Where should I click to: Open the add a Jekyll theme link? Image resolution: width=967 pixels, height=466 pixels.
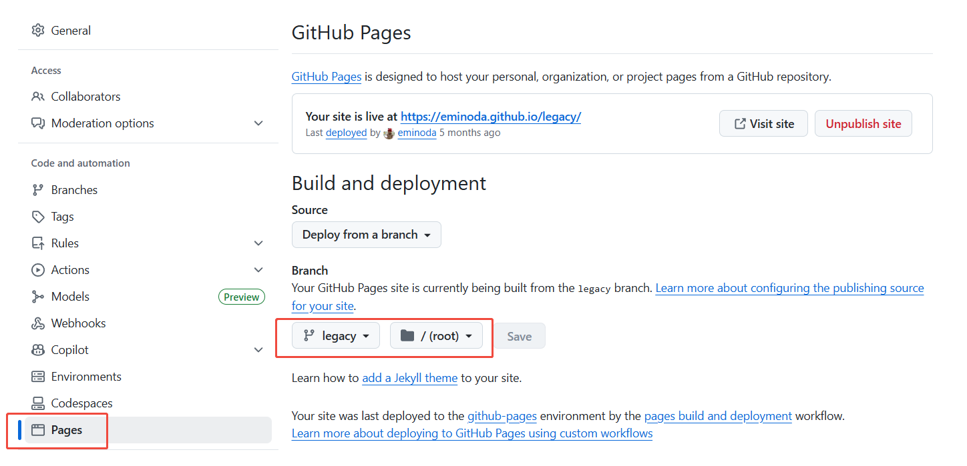pos(409,378)
